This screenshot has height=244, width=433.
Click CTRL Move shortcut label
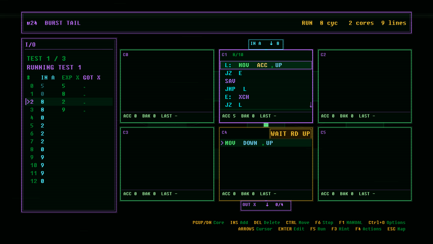point(298,223)
